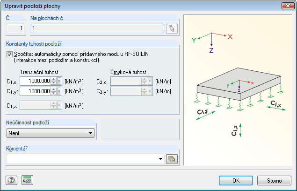Open the C1,y value list arrow
297x191 pixels.
point(59,91)
